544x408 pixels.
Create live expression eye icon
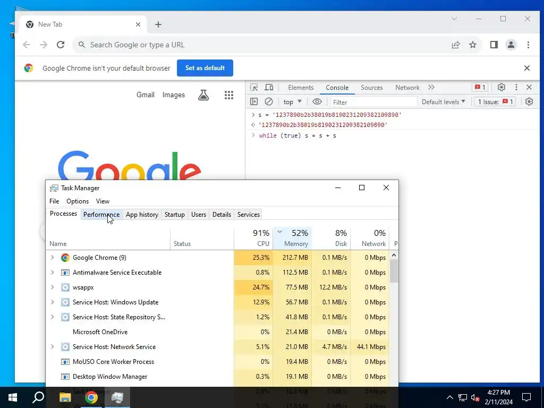[x=317, y=101]
